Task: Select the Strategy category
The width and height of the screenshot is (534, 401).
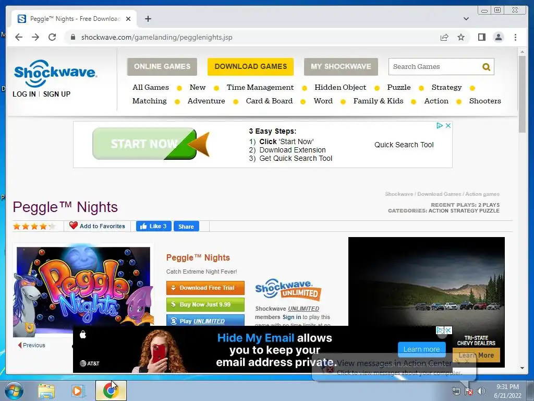Action: tap(446, 88)
